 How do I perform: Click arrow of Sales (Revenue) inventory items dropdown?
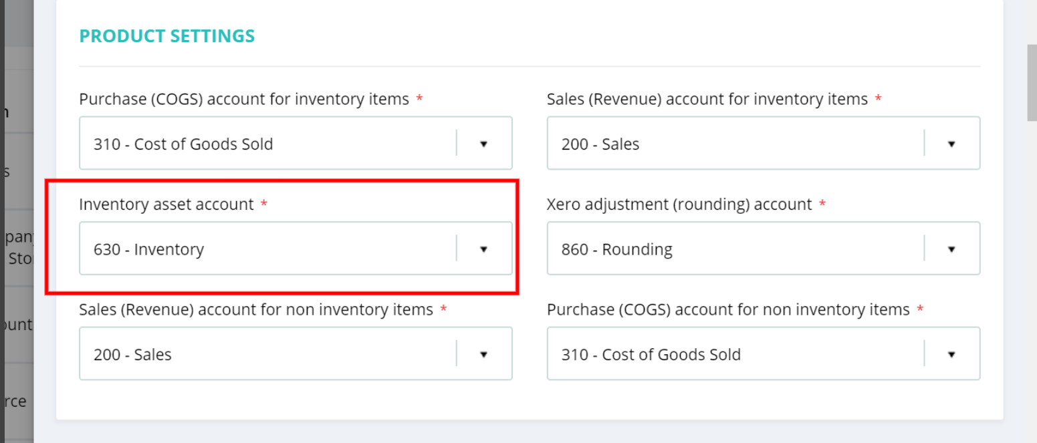point(951,144)
